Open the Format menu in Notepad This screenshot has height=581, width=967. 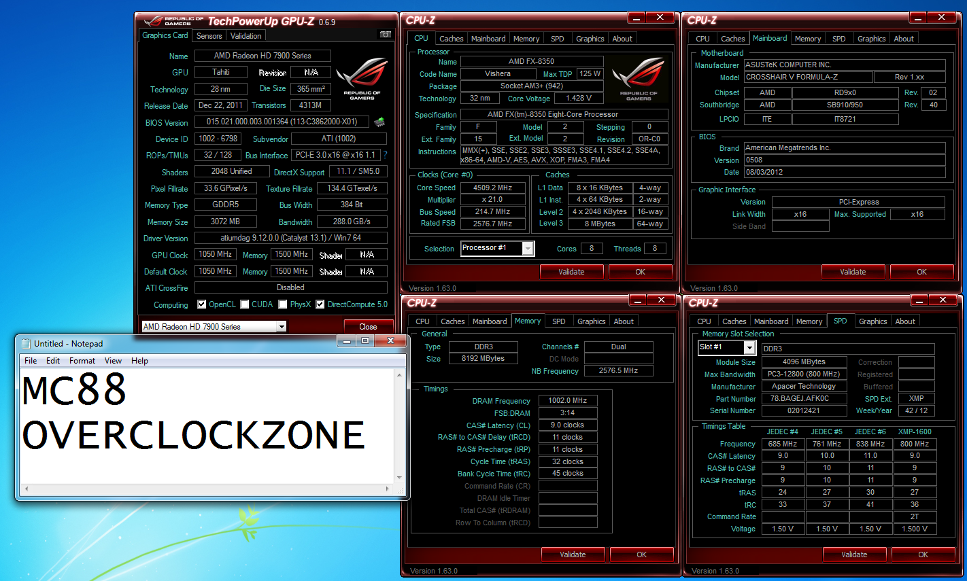[82, 361]
